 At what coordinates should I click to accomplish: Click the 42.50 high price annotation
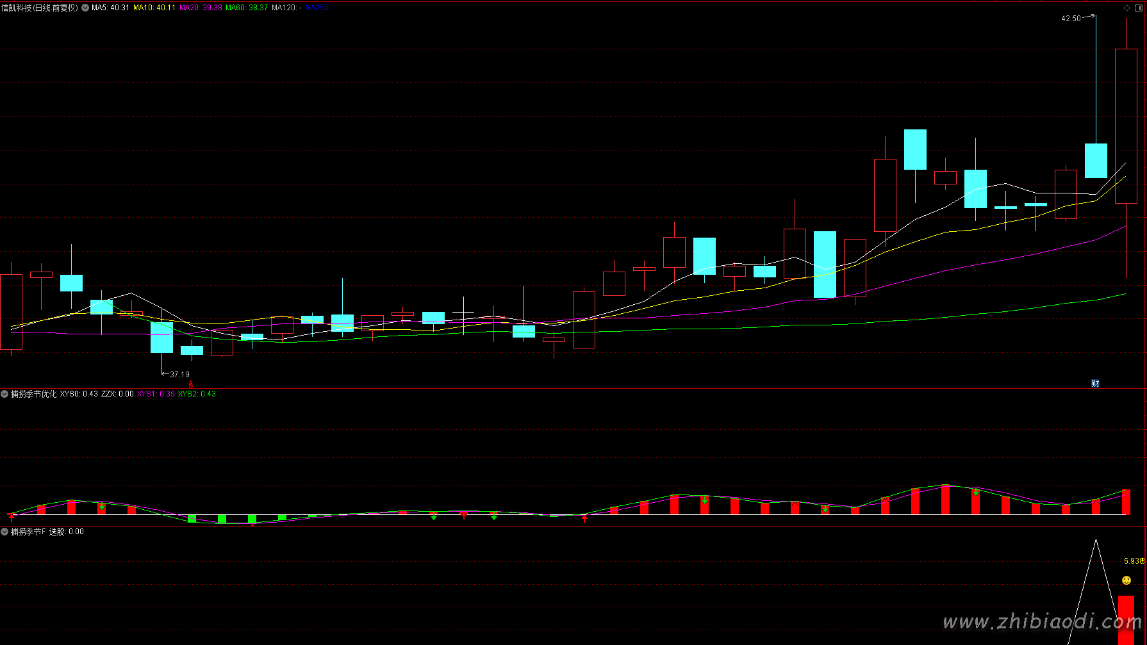pos(1071,19)
